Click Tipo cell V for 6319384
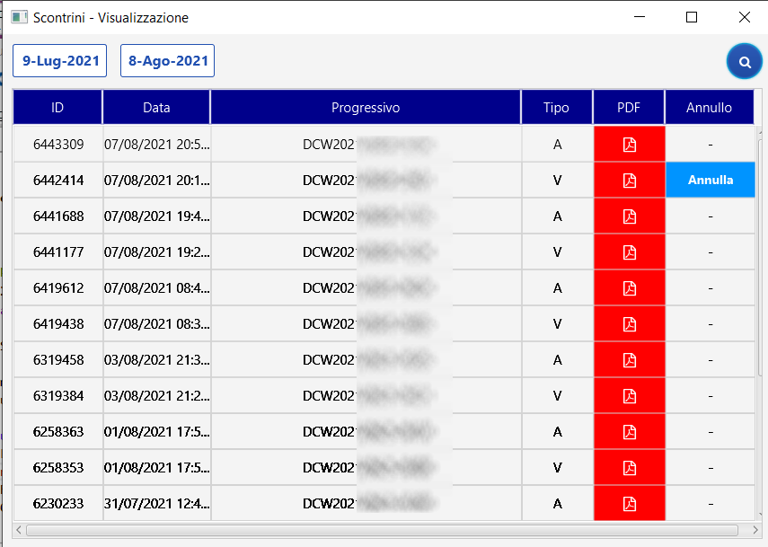This screenshot has height=547, width=768. [x=558, y=396]
